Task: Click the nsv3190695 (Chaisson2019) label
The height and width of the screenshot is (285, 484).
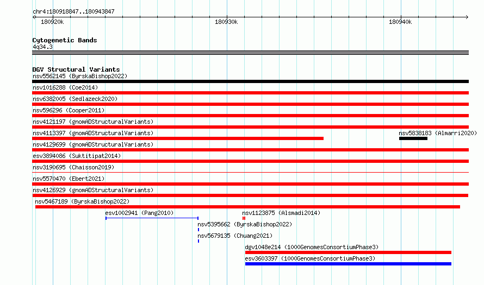Action: 73,167
